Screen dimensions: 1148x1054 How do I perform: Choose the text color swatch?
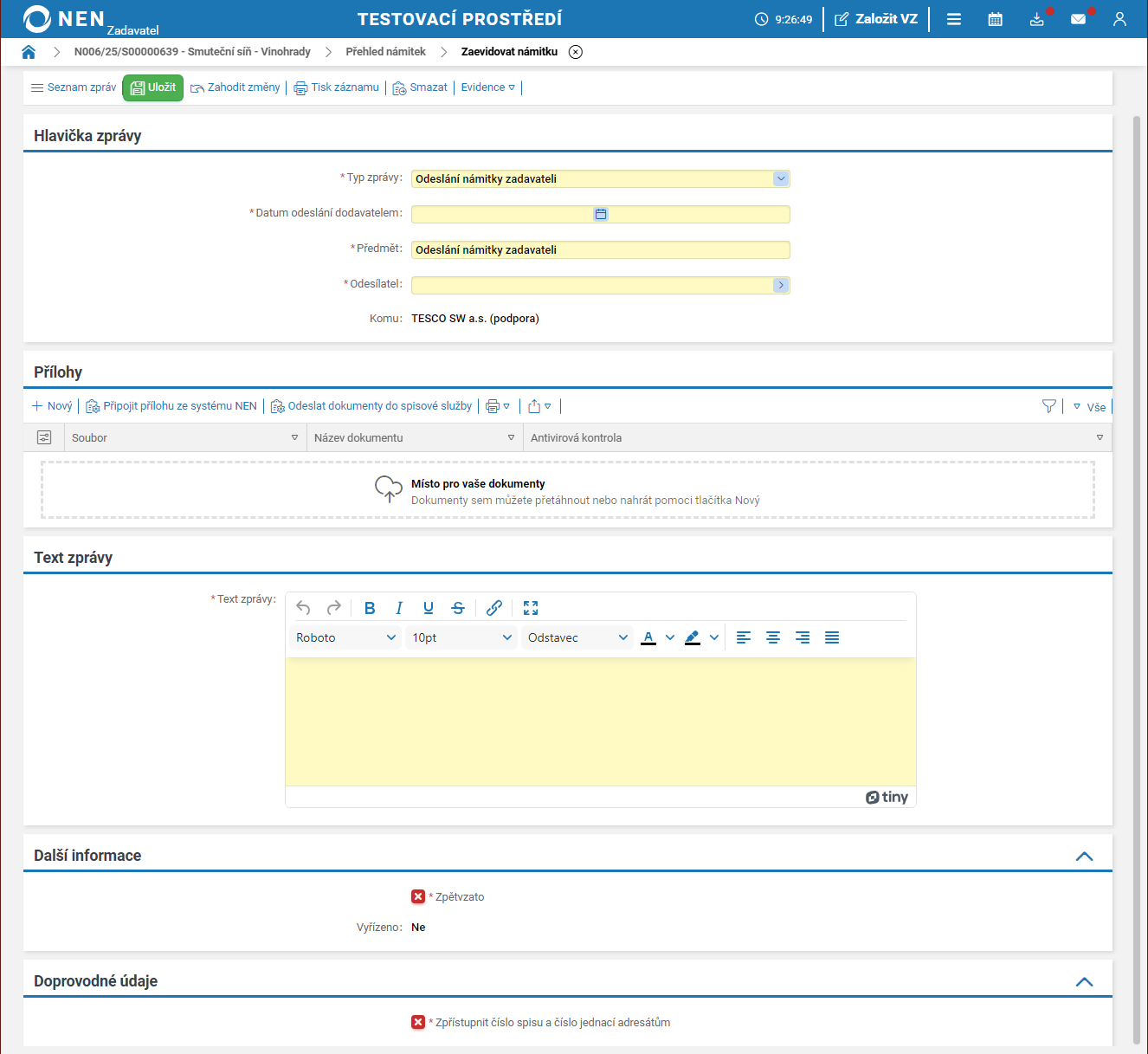click(648, 637)
